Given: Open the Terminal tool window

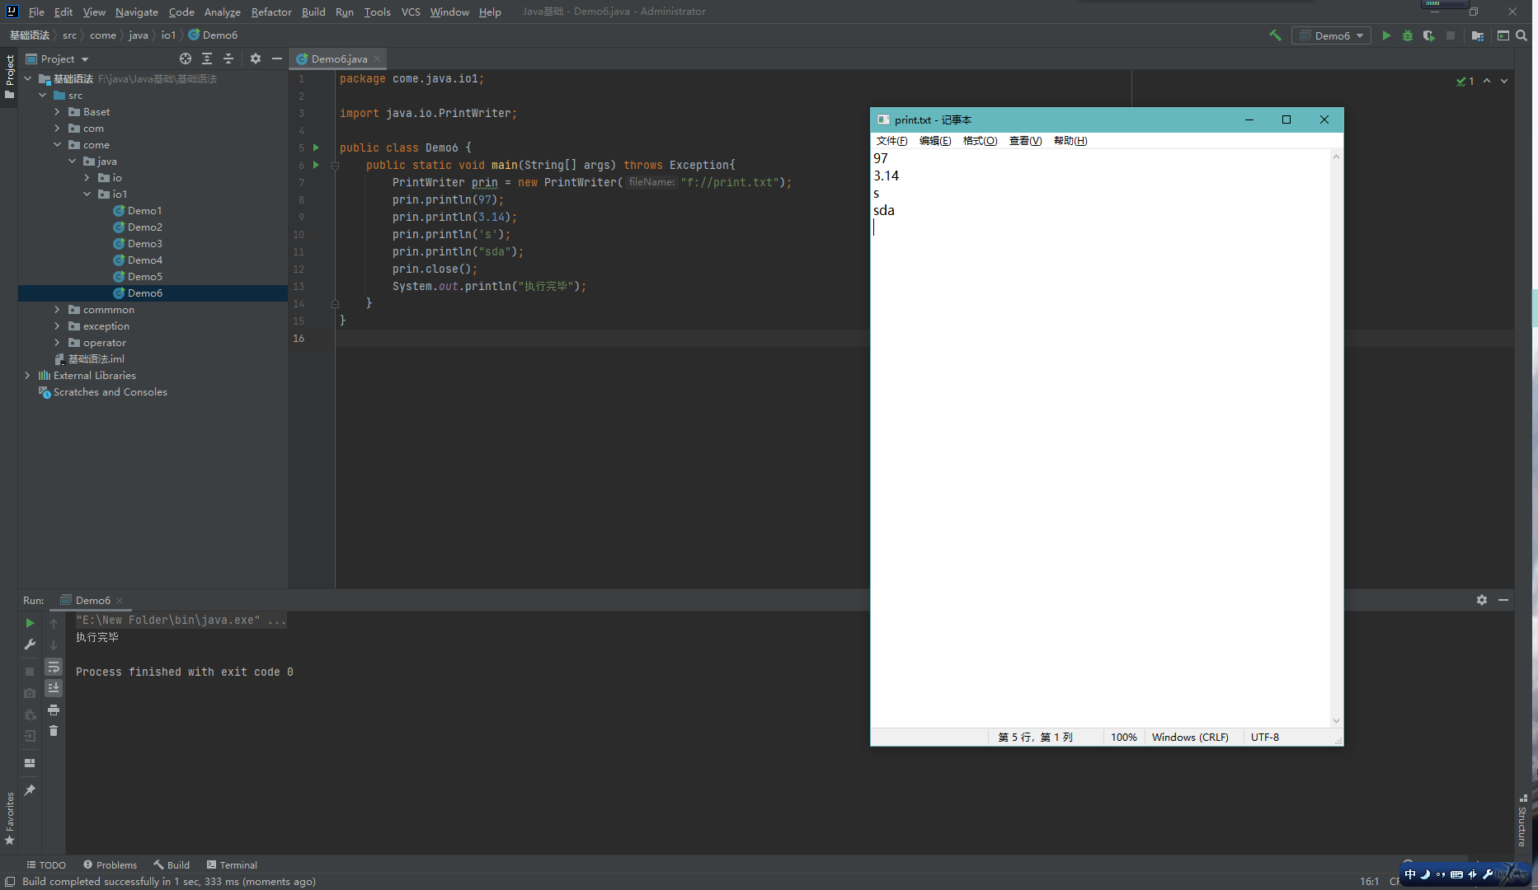Looking at the screenshot, I should click(x=232, y=864).
